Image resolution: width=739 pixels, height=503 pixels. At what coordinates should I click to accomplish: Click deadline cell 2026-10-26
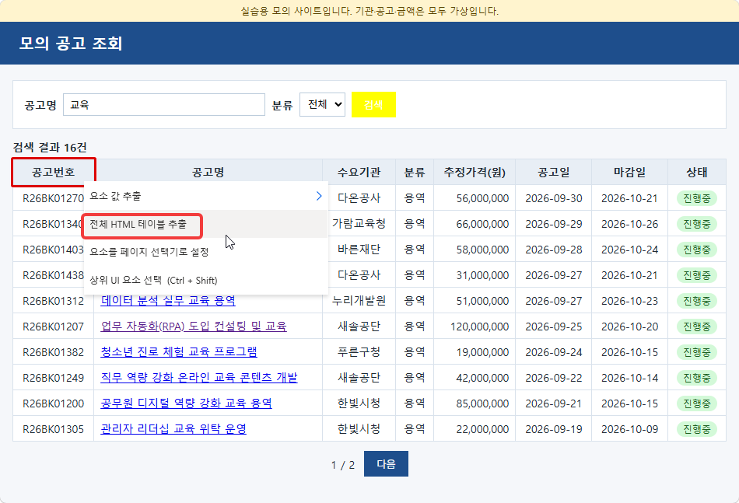coord(629,224)
